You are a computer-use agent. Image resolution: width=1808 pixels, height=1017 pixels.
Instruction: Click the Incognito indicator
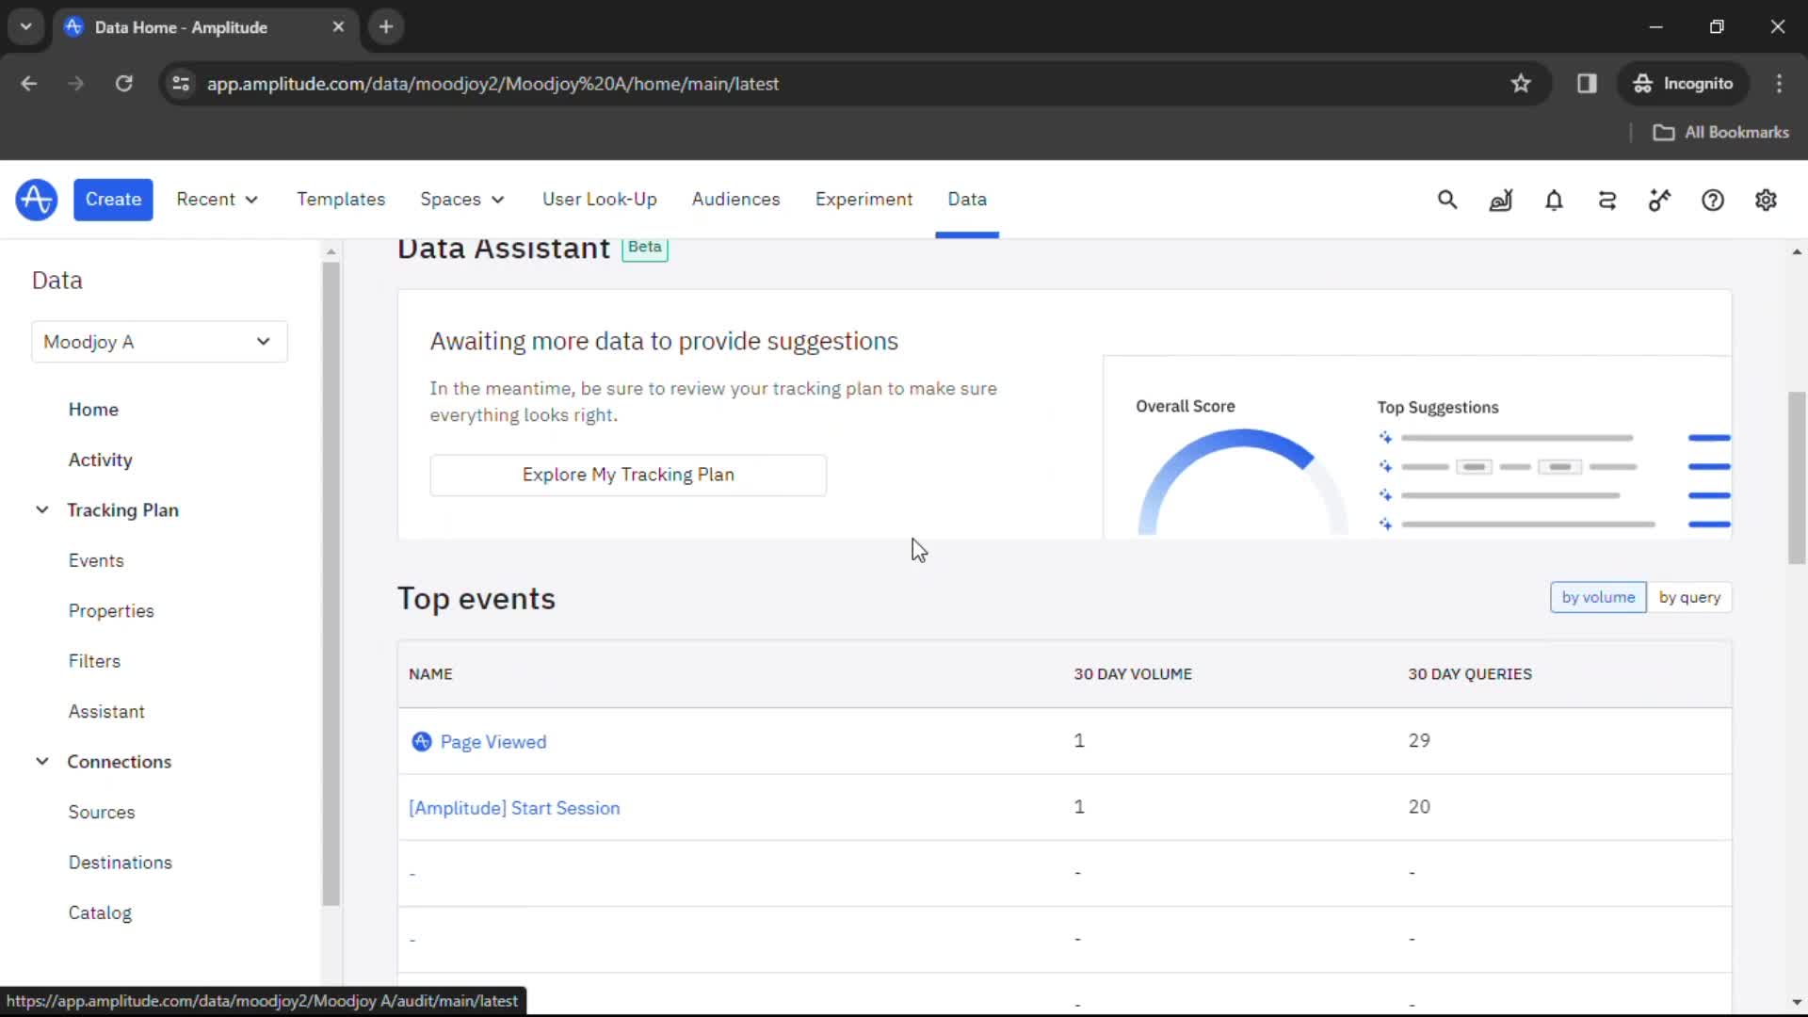pyautogui.click(x=1684, y=84)
